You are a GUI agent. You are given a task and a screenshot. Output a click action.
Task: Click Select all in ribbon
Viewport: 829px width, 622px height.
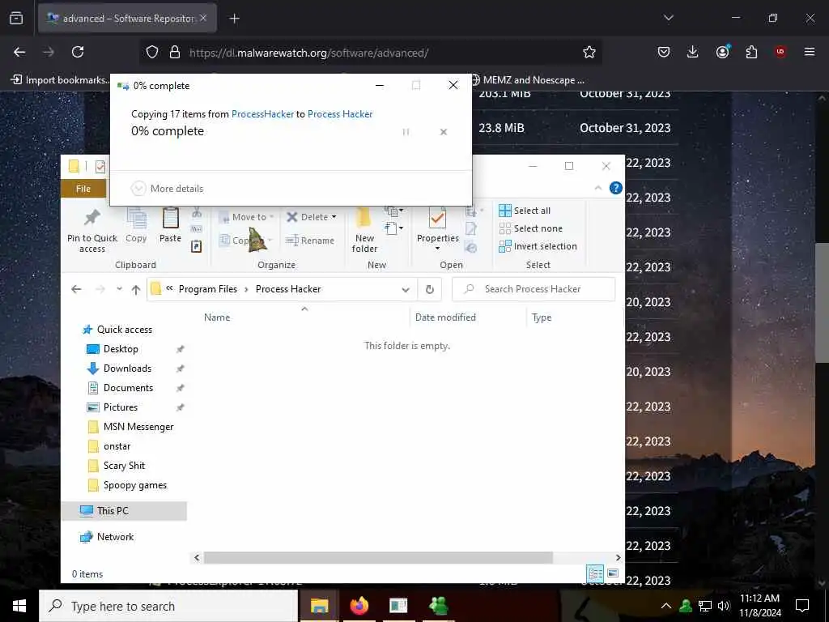(x=525, y=211)
